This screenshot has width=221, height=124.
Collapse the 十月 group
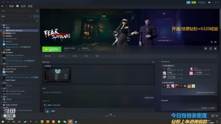[x=2, y=58]
